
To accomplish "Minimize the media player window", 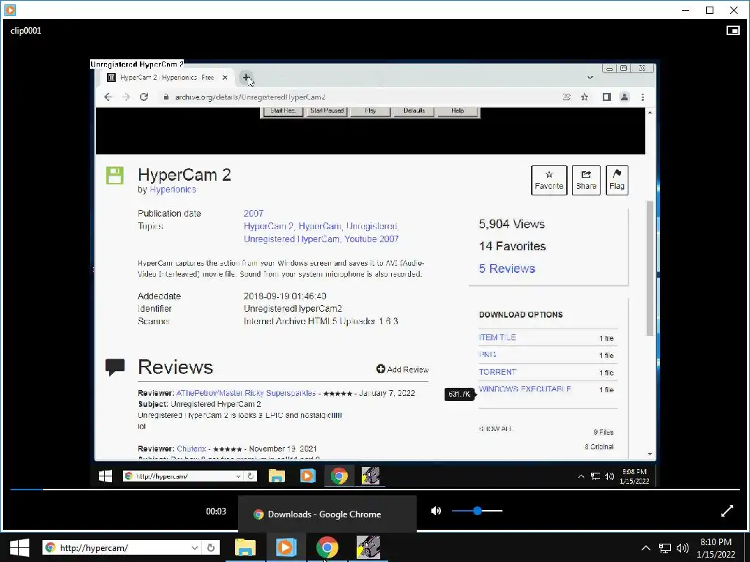I will click(686, 10).
